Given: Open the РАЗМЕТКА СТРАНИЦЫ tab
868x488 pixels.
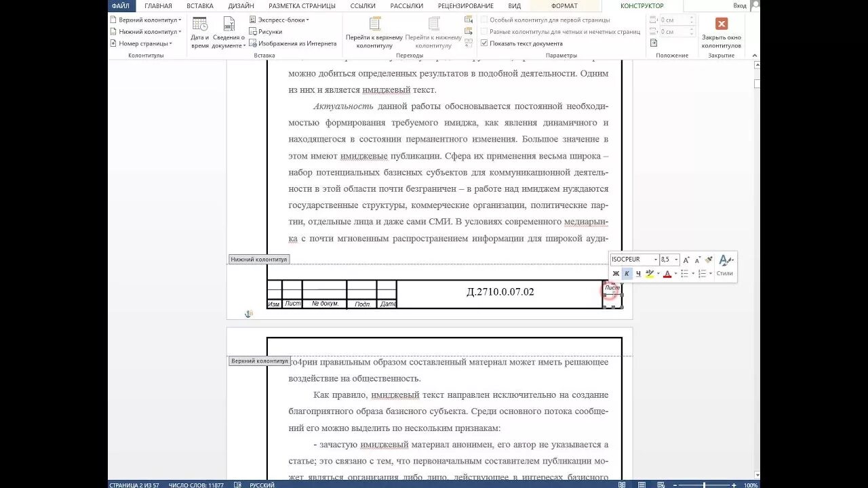Looking at the screenshot, I should coord(302,6).
